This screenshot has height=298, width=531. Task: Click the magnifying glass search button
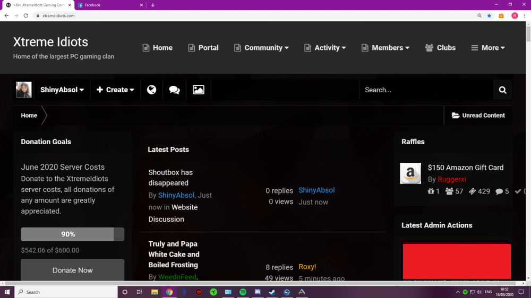(502, 90)
